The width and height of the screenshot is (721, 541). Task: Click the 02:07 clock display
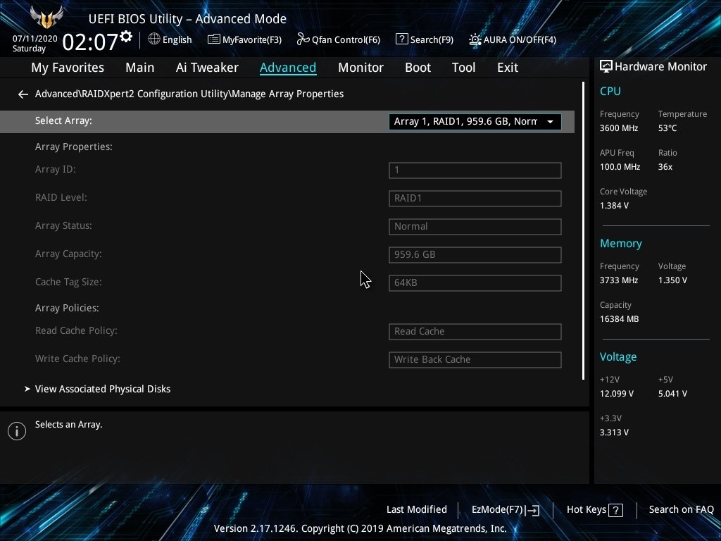click(90, 42)
